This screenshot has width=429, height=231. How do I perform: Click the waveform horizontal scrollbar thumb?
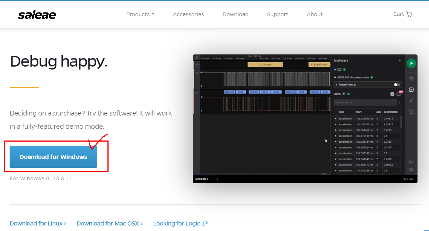pos(324,174)
